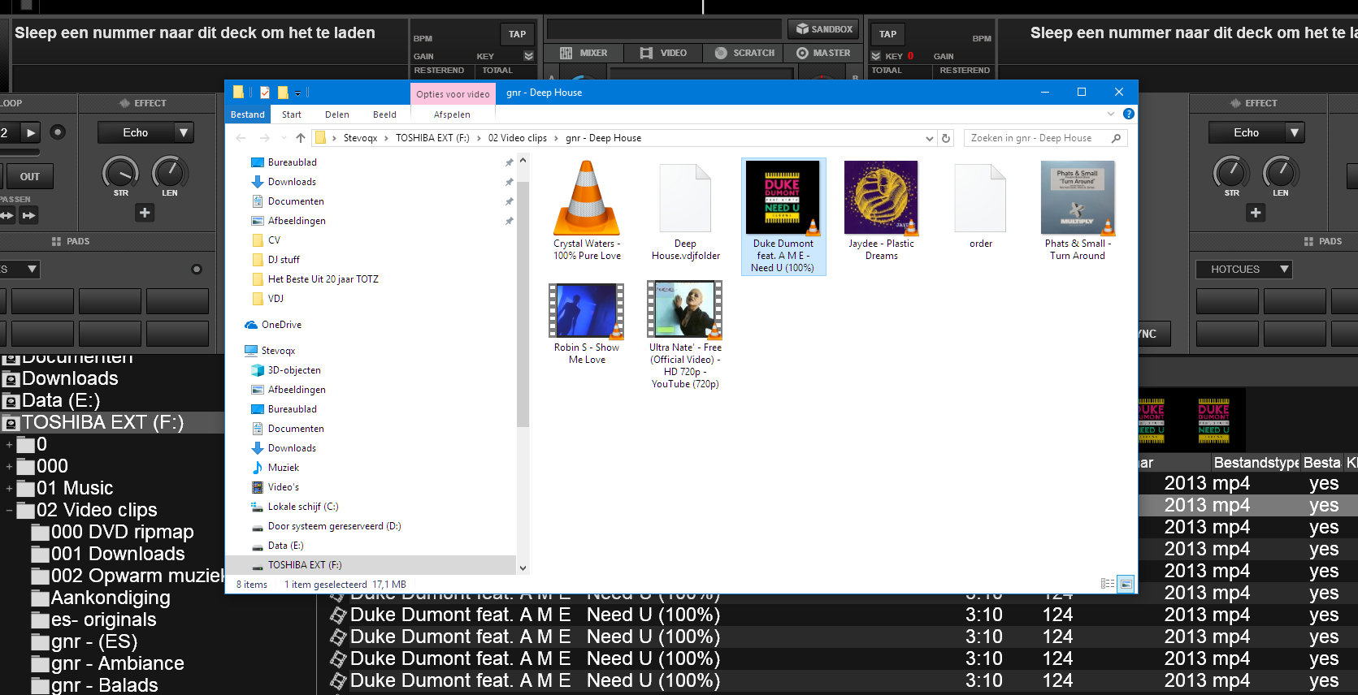Open the HOTCUES pads dropdown

(1244, 269)
